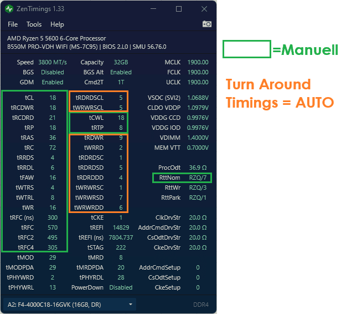Click the UCLK value 1900.00
The width and height of the screenshot is (341, 314).
point(198,82)
